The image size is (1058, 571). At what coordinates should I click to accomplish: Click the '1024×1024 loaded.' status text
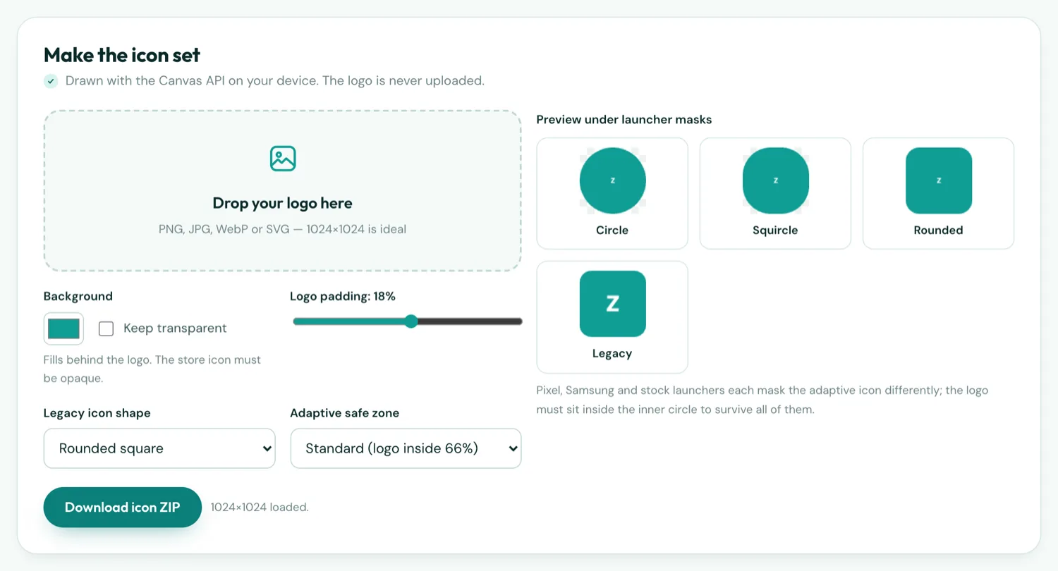(260, 507)
